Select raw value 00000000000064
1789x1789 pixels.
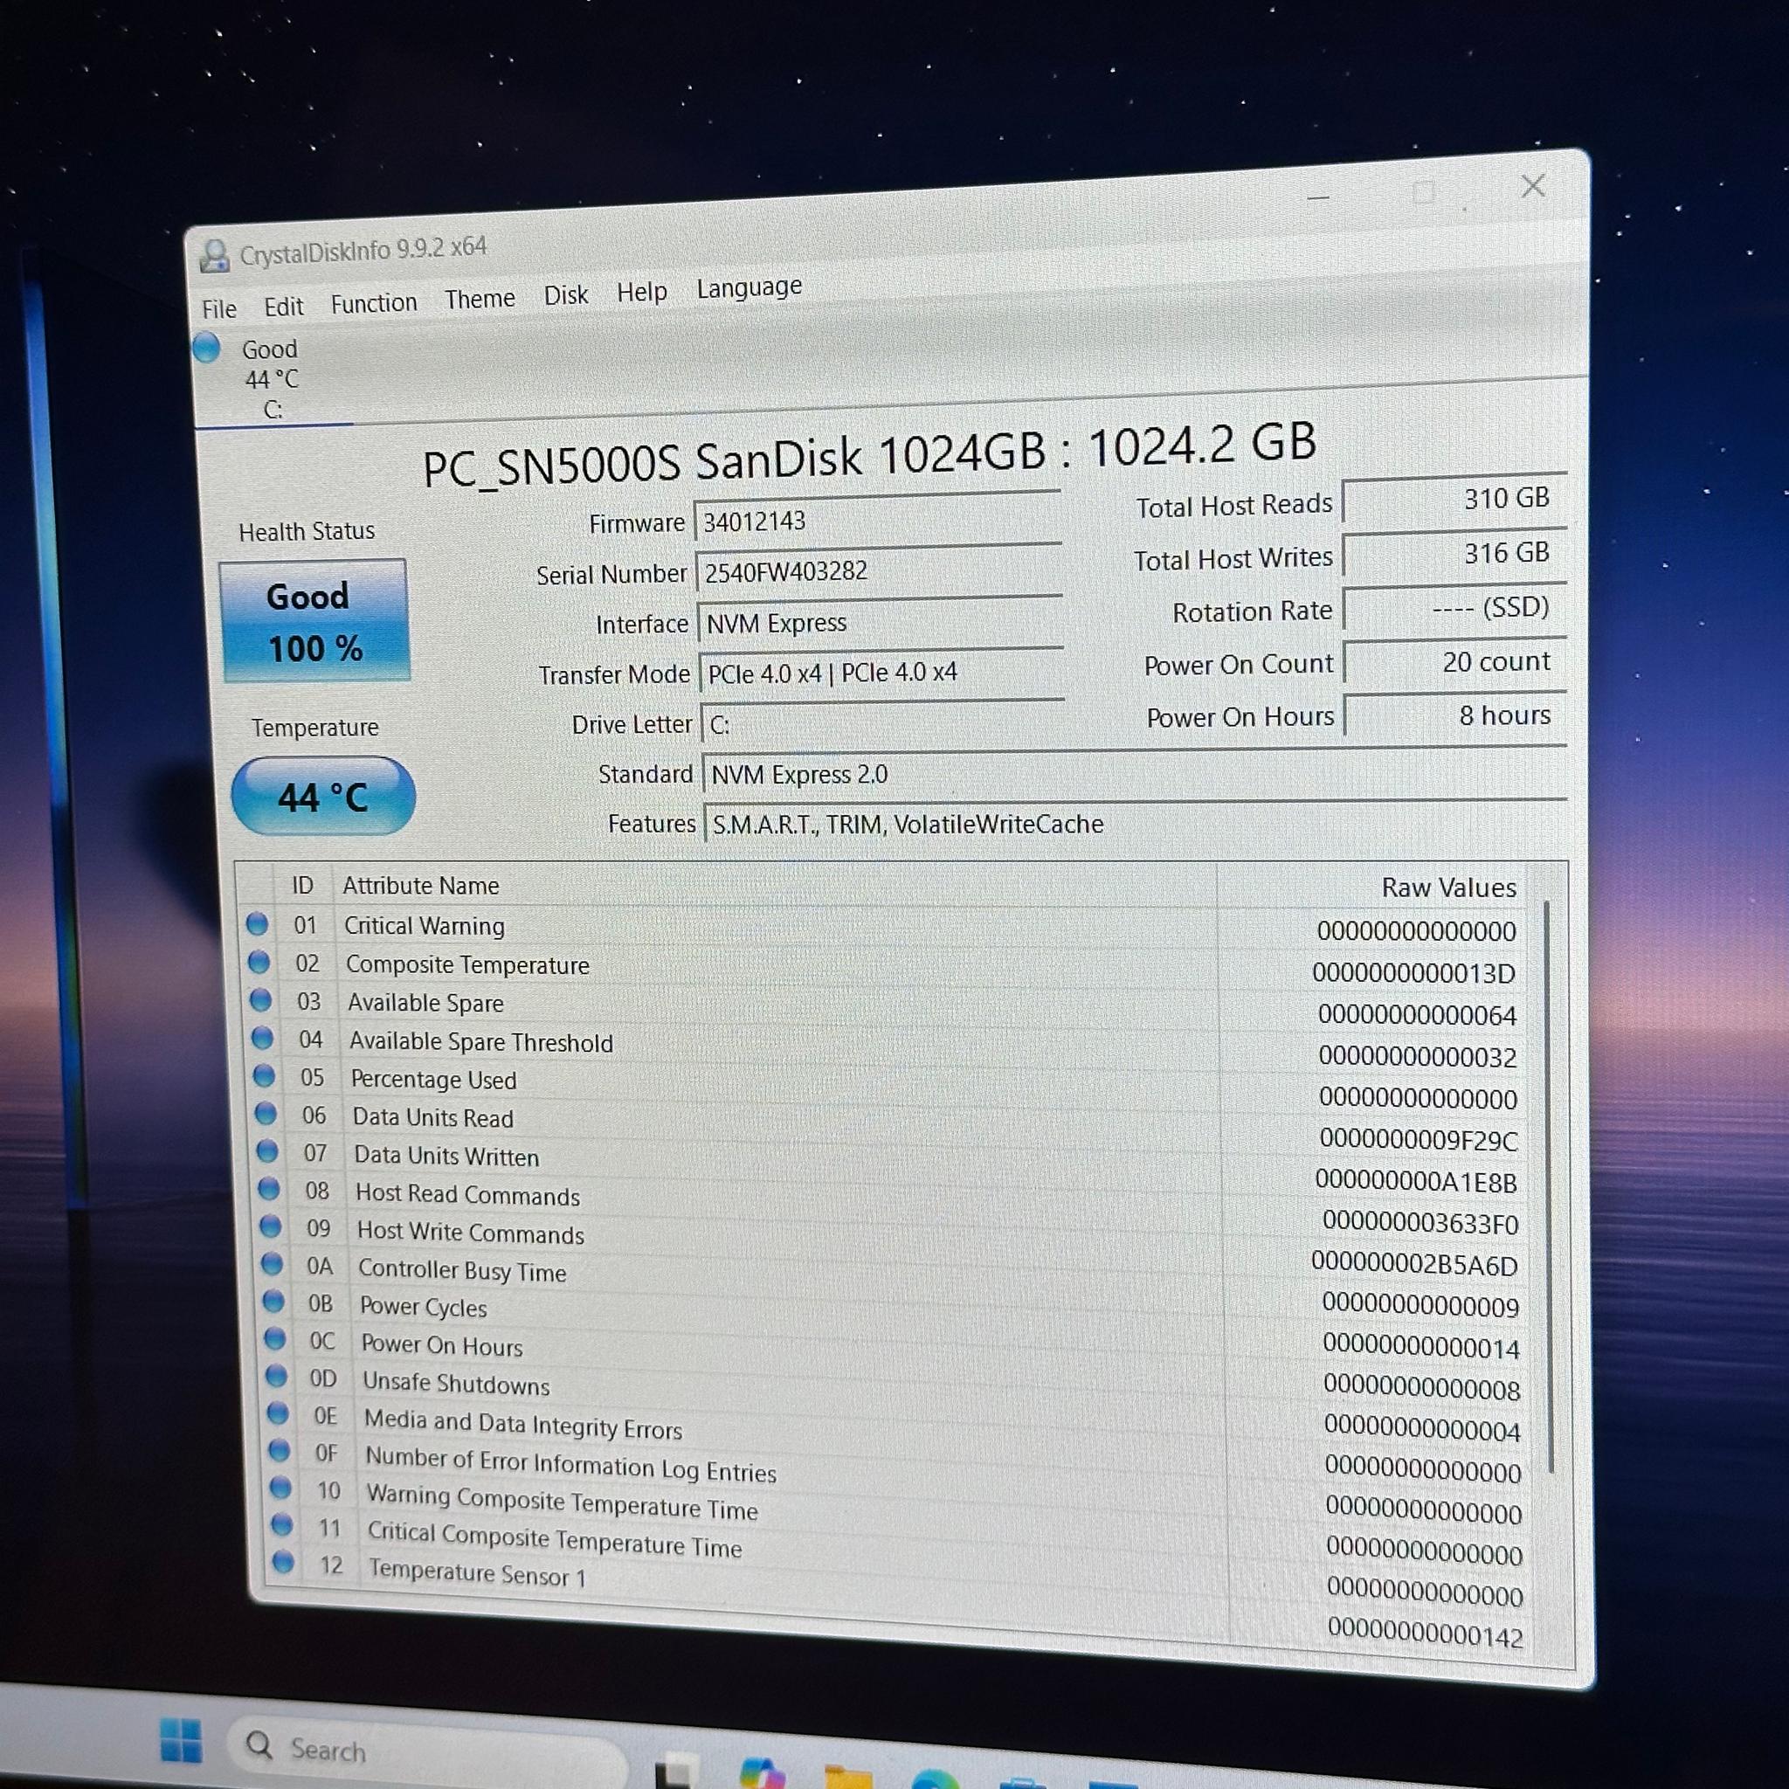[x=1417, y=1015]
